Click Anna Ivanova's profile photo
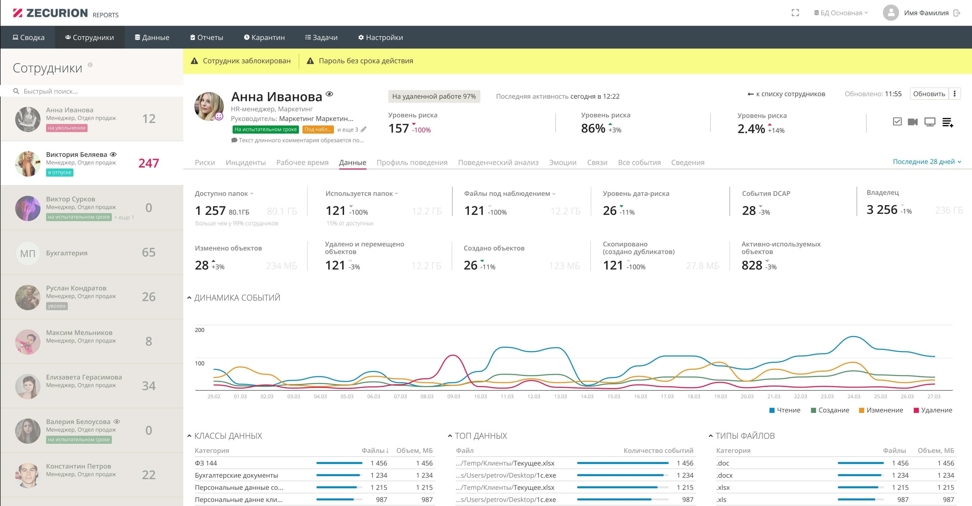Viewport: 972px width, 506px height. tap(209, 106)
